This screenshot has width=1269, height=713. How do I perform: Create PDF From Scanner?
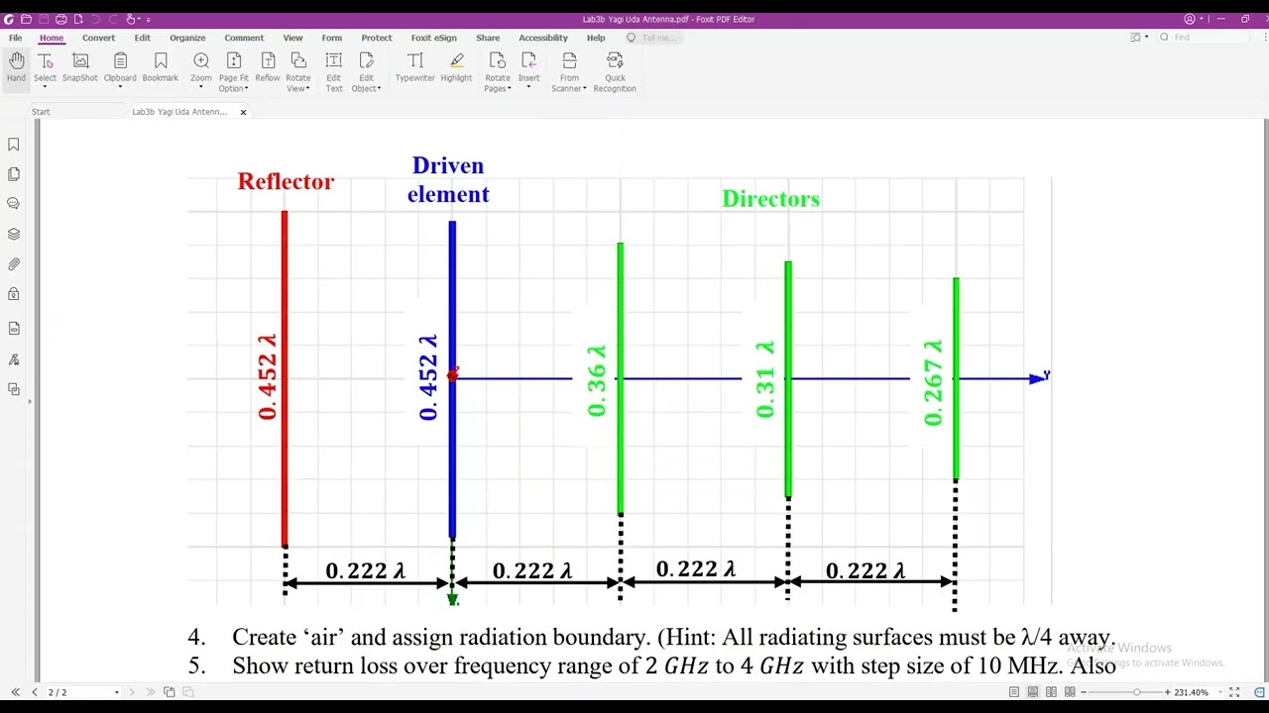coord(569,72)
